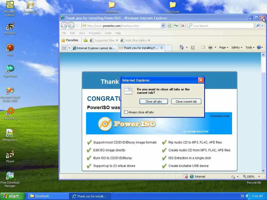Image resolution: width=267 pixels, height=200 pixels.
Task: Open the Page menu dropdown
Action: pyautogui.click(x=223, y=47)
